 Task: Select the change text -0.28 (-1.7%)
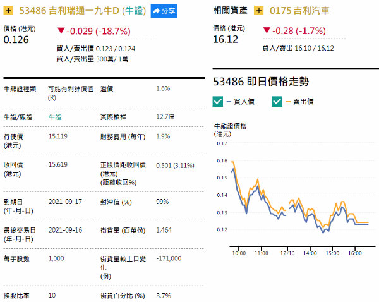299,31
